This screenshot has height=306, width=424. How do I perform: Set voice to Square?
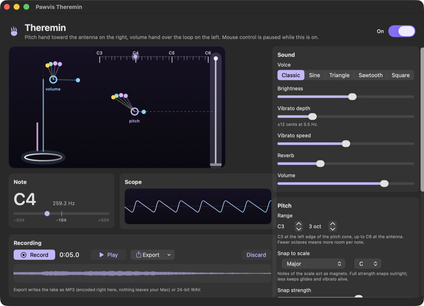[401, 75]
